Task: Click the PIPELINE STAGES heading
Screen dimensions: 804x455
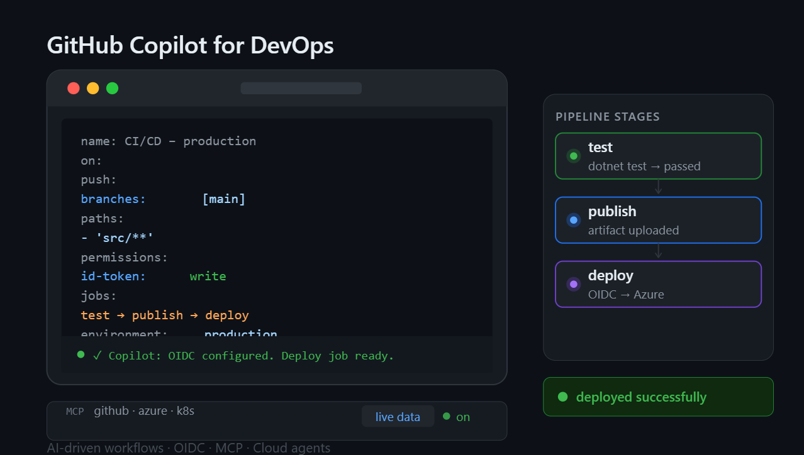Action: 608,117
